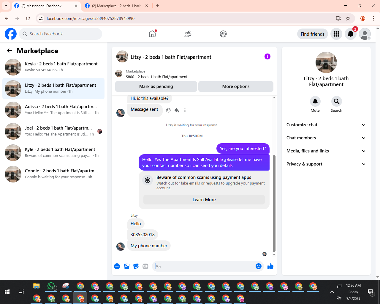Open Adissa apartment conversation
The image size is (380, 304).
click(53, 110)
